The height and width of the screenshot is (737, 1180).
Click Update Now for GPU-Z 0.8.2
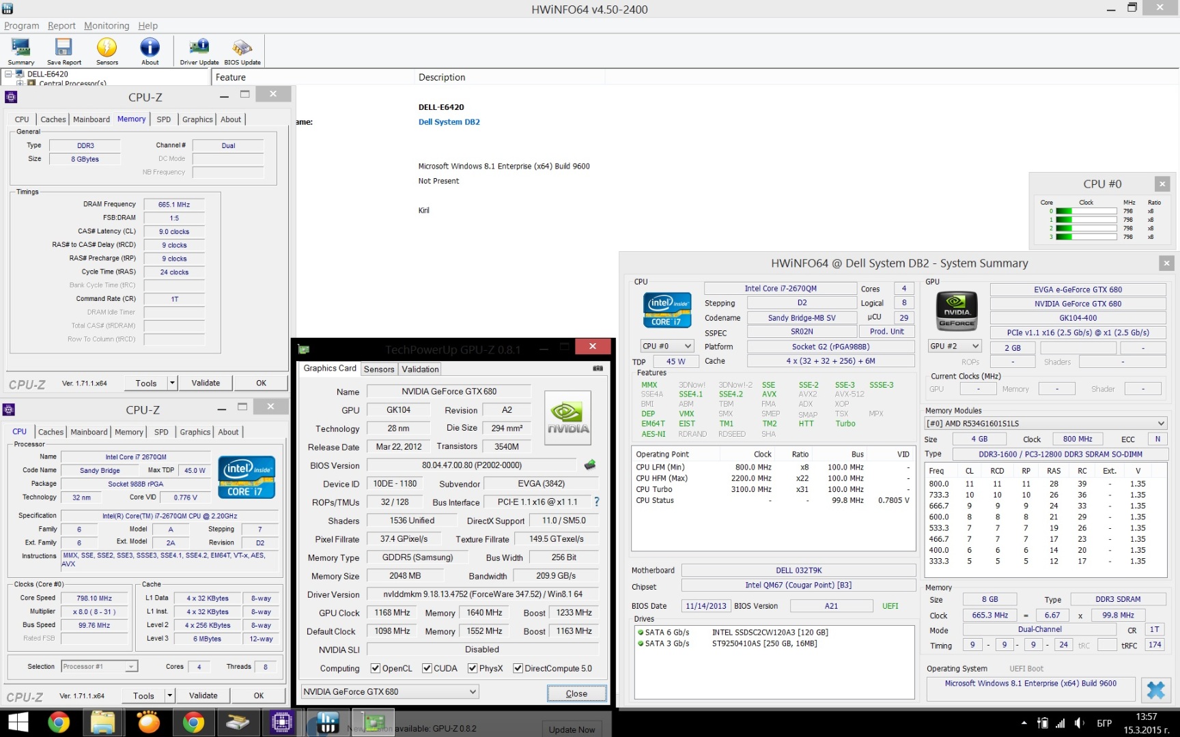pyautogui.click(x=572, y=729)
